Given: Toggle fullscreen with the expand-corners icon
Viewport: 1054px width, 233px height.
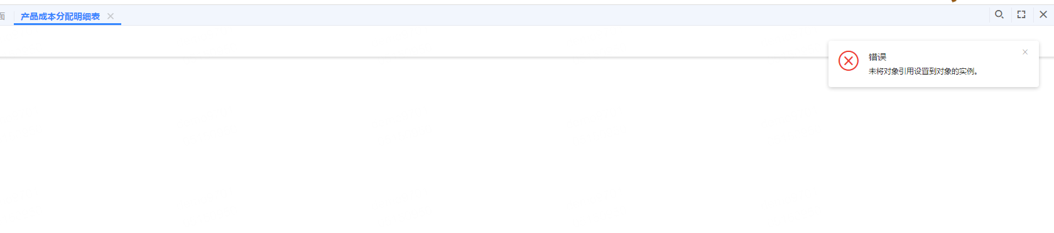Looking at the screenshot, I should tap(1021, 14).
